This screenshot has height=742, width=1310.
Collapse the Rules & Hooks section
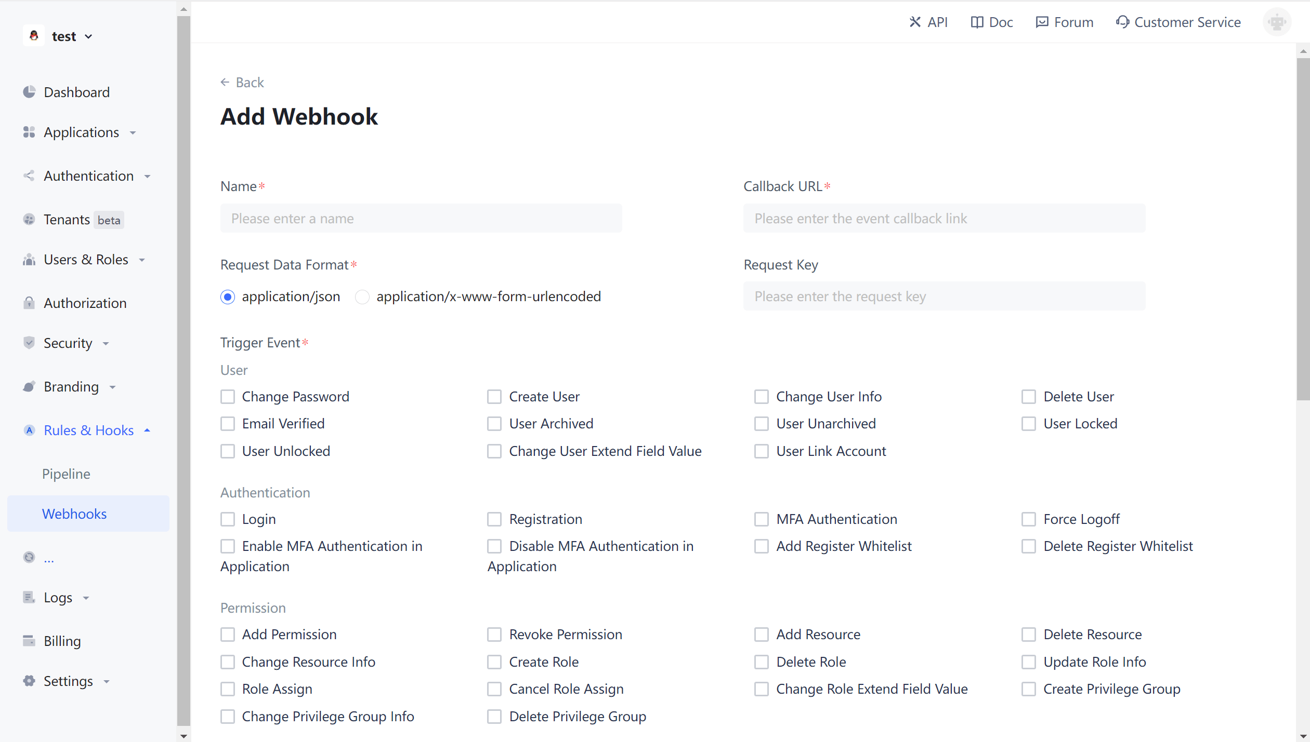click(x=88, y=430)
